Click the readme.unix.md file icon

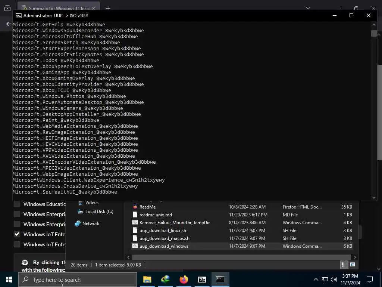click(135, 215)
